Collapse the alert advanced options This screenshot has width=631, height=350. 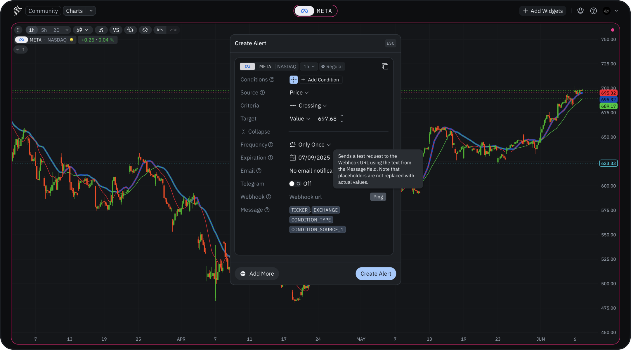(256, 132)
